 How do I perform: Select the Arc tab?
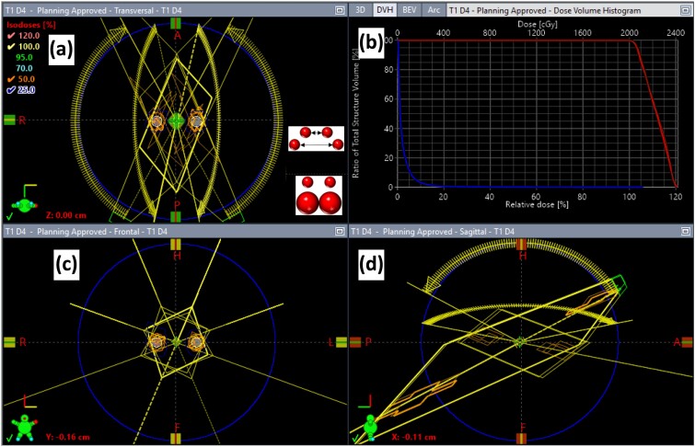[x=434, y=8]
